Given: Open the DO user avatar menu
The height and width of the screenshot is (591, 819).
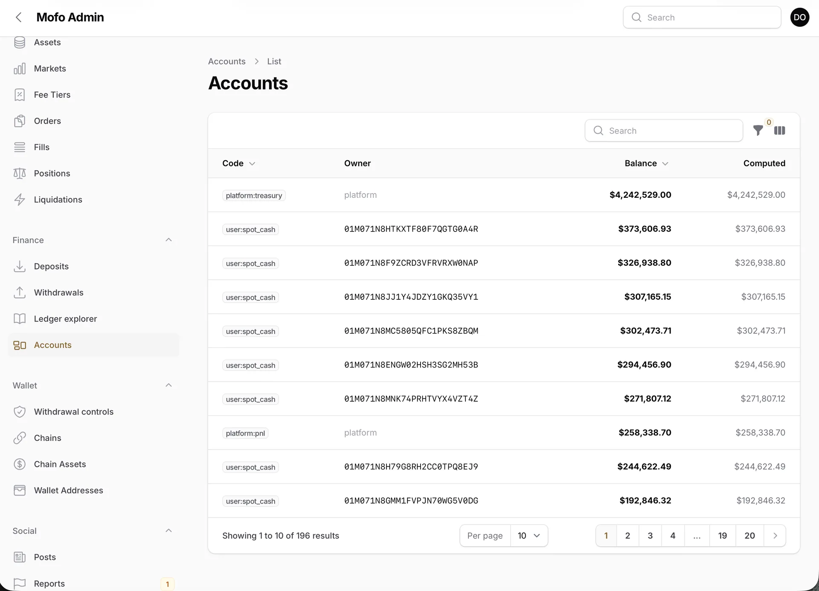Looking at the screenshot, I should coord(800,17).
